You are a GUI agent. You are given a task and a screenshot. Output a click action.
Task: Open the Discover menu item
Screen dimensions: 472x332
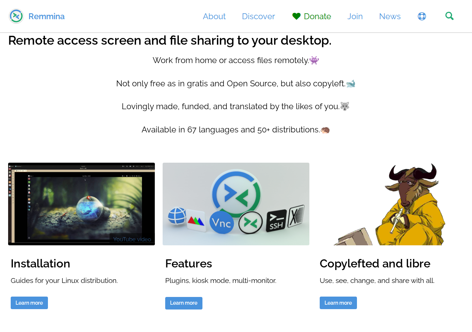point(258,16)
